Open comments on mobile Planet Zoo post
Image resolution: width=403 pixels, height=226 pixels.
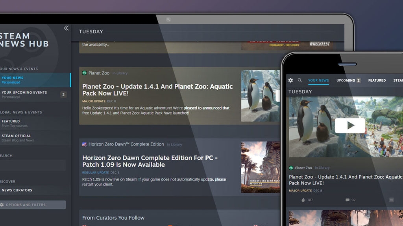coord(347,200)
